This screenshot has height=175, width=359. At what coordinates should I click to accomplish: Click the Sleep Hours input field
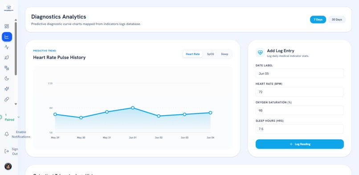(x=300, y=129)
